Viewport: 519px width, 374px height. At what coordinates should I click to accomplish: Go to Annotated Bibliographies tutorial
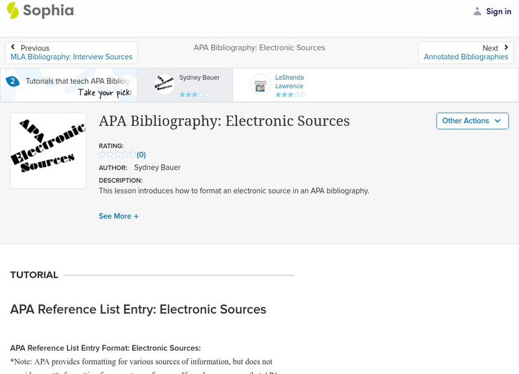click(466, 57)
